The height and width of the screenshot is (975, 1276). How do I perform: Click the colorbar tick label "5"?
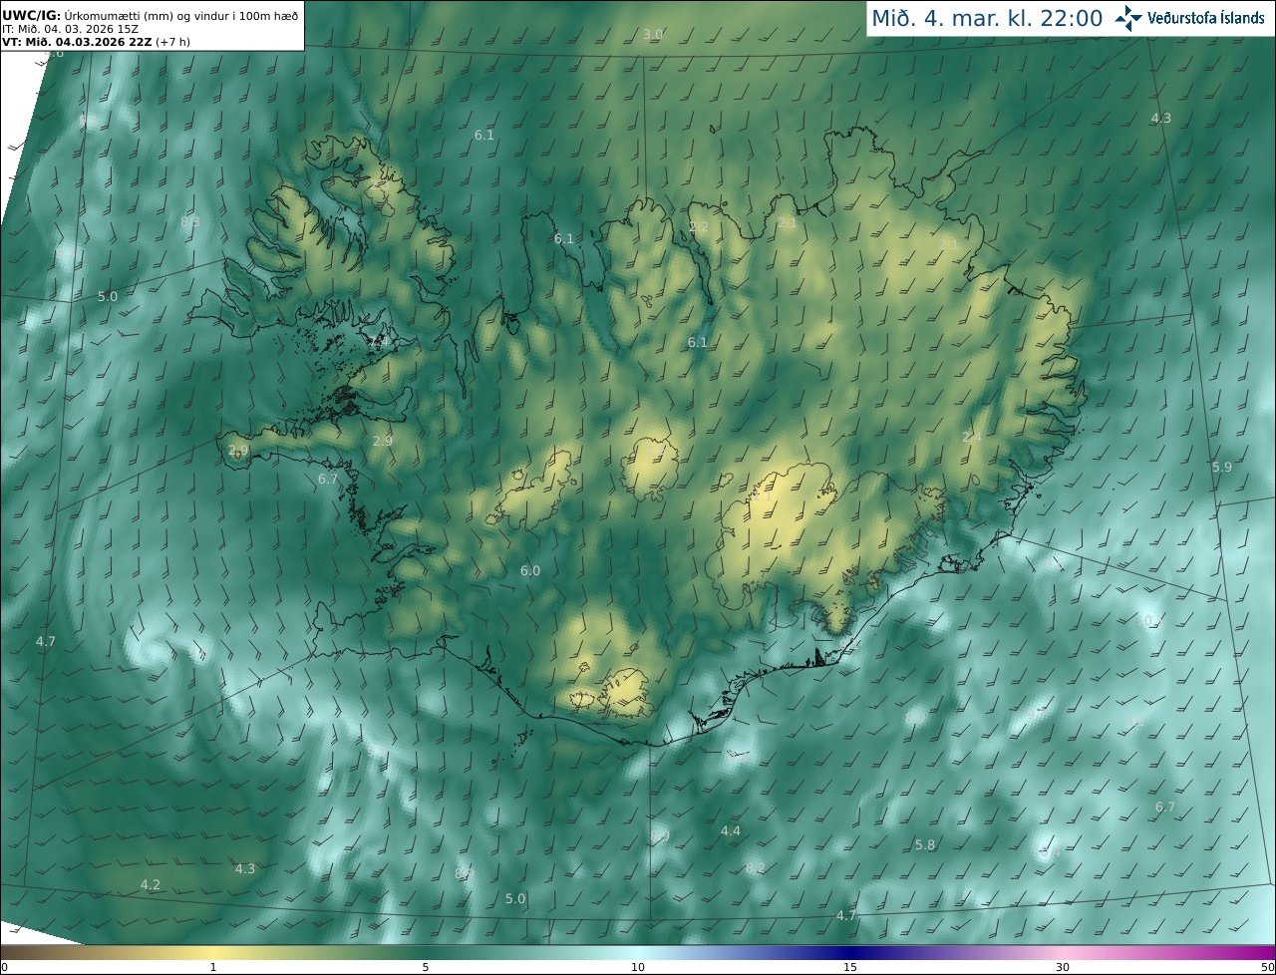point(426,967)
